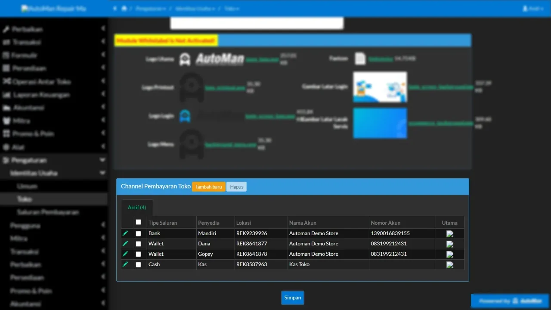Click the Gambar Latar Login thumbnail
The width and height of the screenshot is (551, 310).
click(x=380, y=87)
